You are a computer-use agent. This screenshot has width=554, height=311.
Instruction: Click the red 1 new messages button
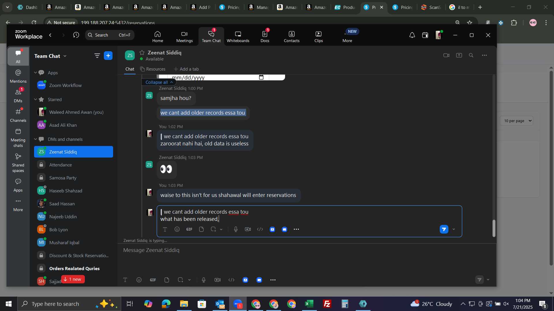coord(73,279)
